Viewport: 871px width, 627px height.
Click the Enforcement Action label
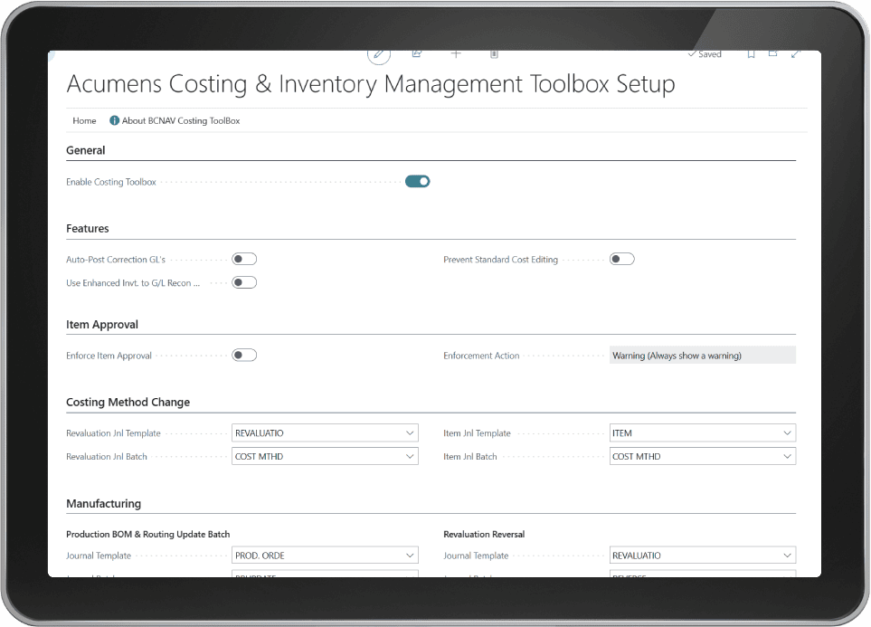[481, 356]
